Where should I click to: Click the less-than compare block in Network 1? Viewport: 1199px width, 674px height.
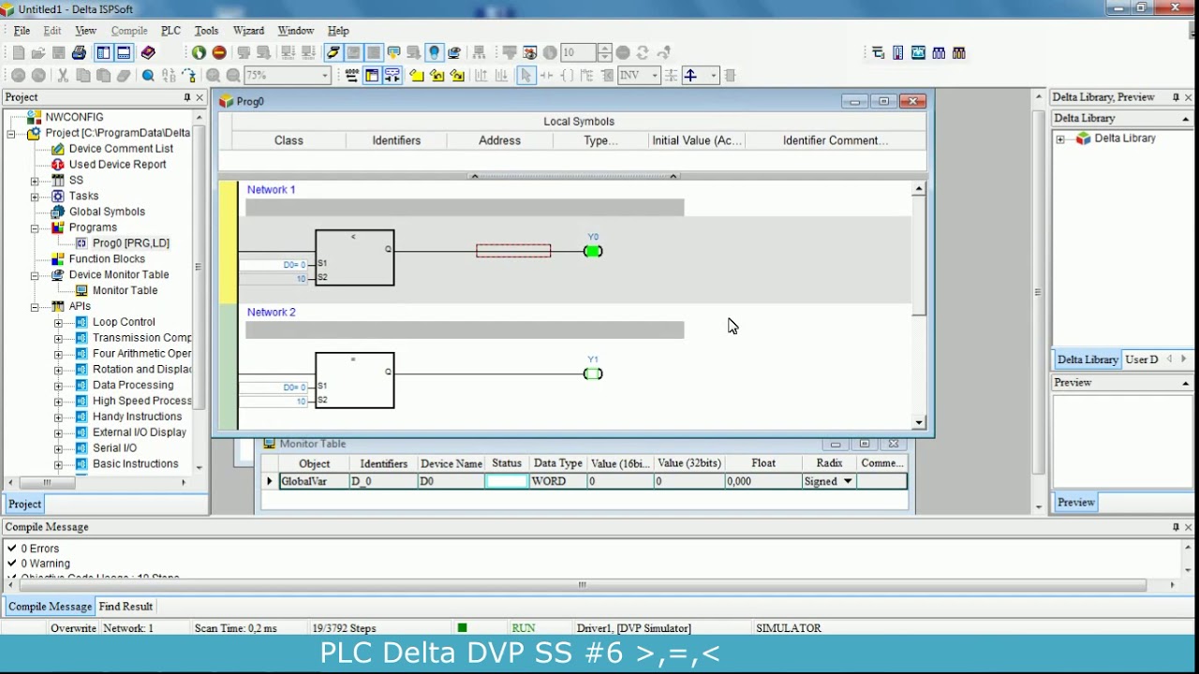pos(354,257)
